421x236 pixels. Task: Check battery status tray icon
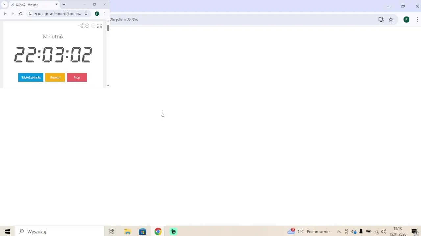click(x=369, y=232)
